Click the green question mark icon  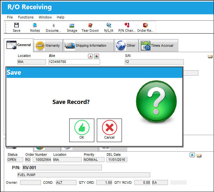(x=156, y=101)
